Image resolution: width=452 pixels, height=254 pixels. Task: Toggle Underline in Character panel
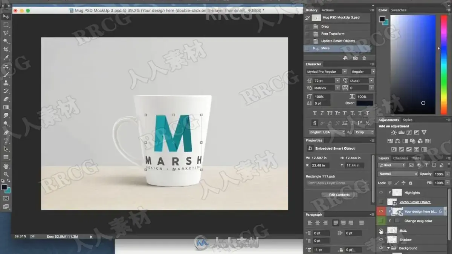(x=360, y=113)
